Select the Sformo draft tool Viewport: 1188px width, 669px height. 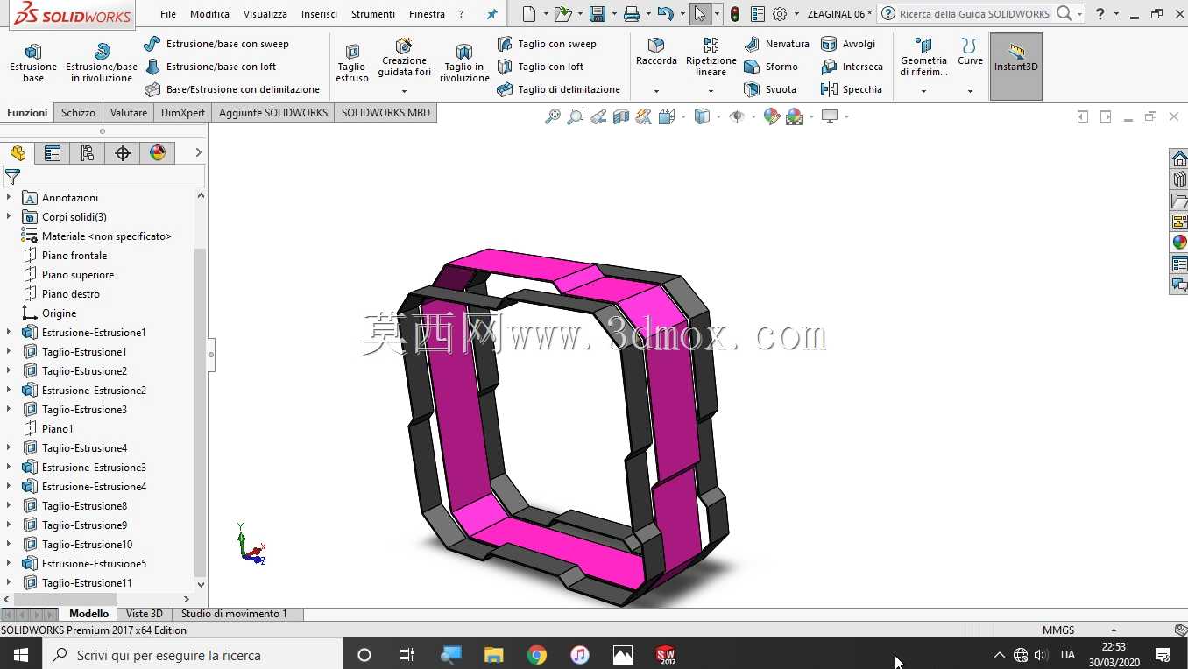point(771,67)
